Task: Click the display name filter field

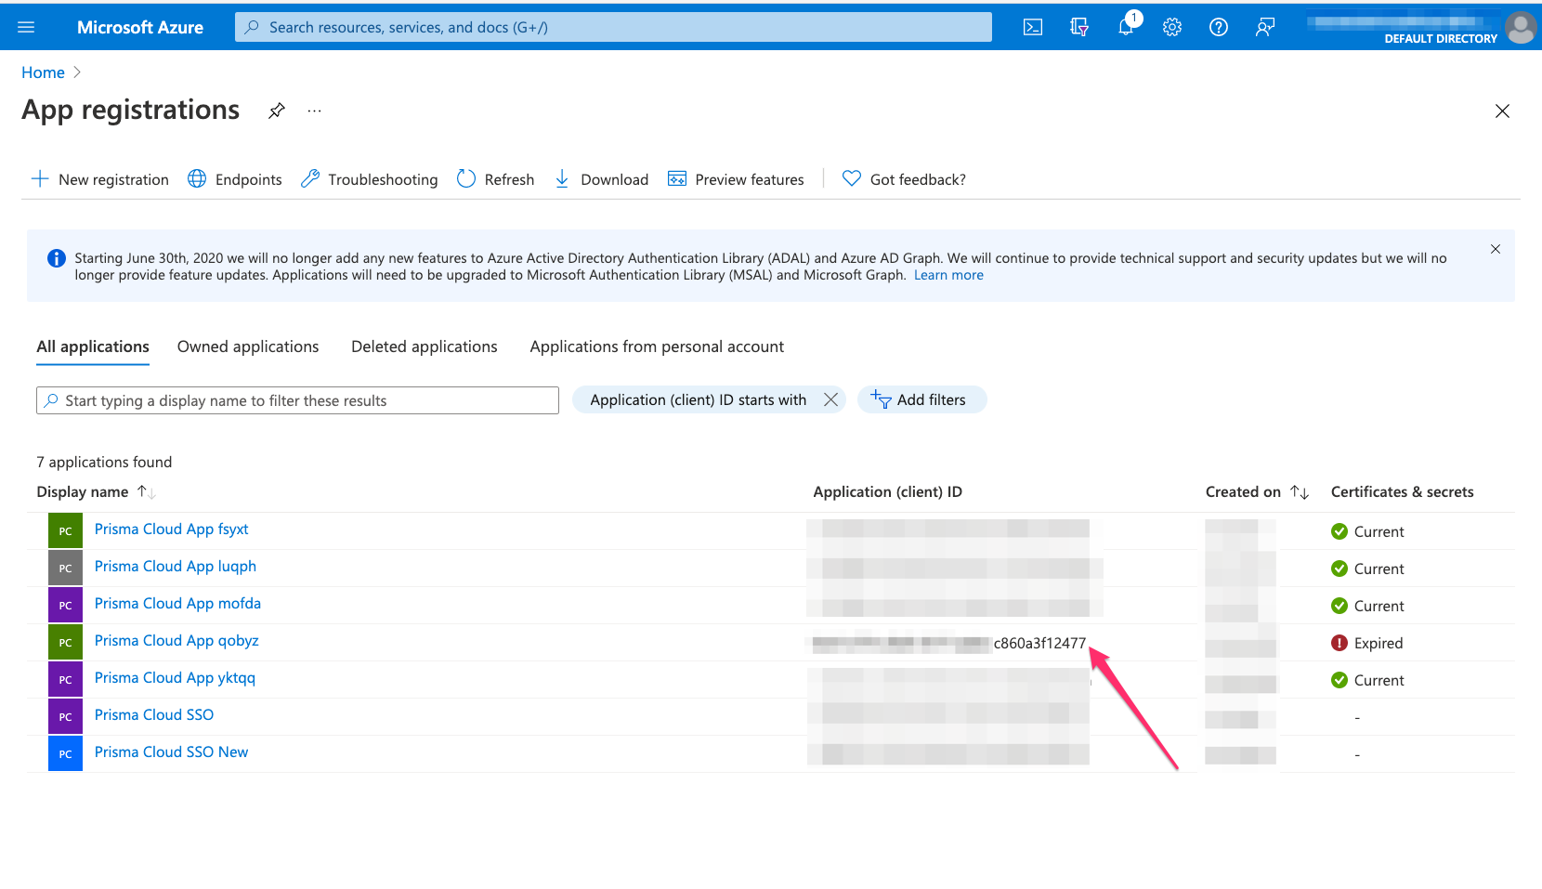Action: tap(297, 400)
